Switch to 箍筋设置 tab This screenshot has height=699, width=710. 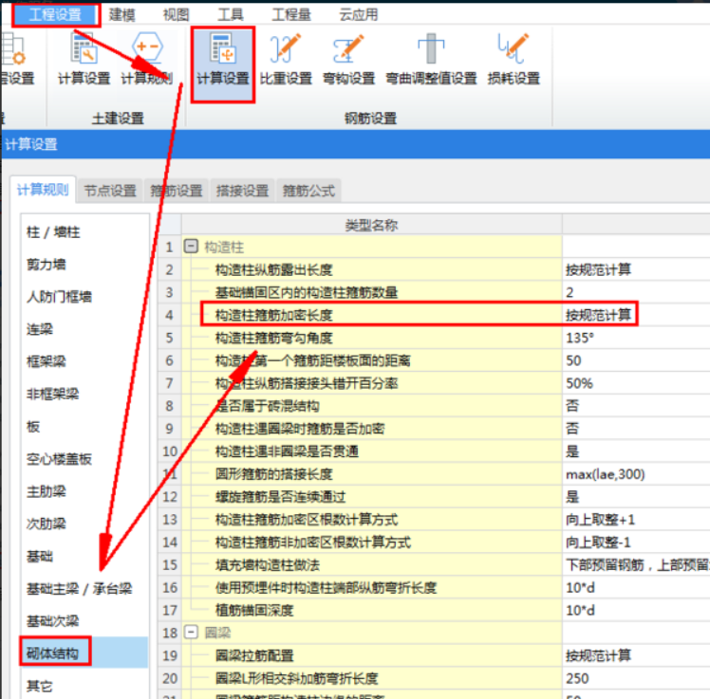177,191
